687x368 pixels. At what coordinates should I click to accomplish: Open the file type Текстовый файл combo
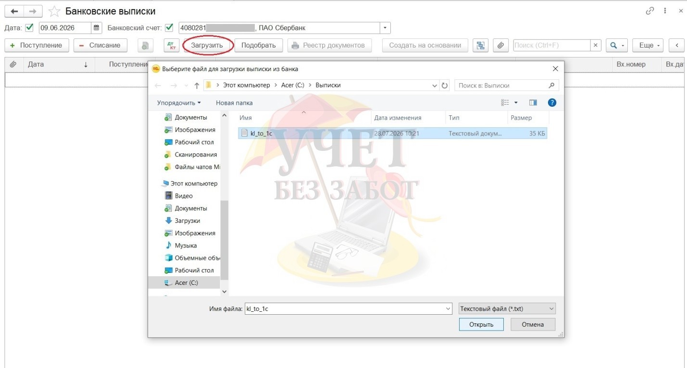coord(507,309)
